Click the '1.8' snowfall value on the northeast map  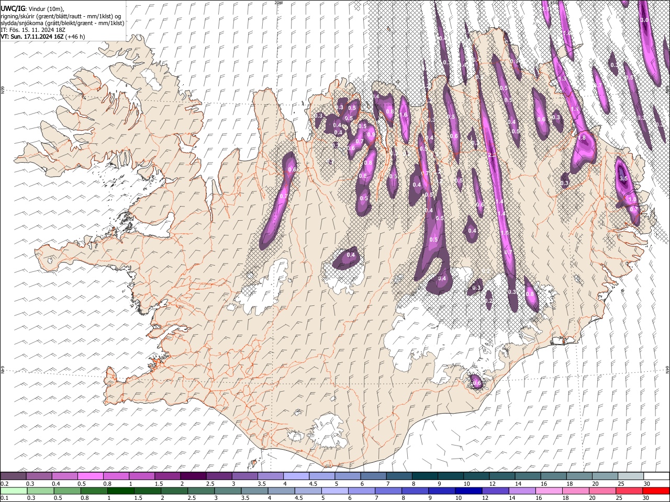(581, 138)
